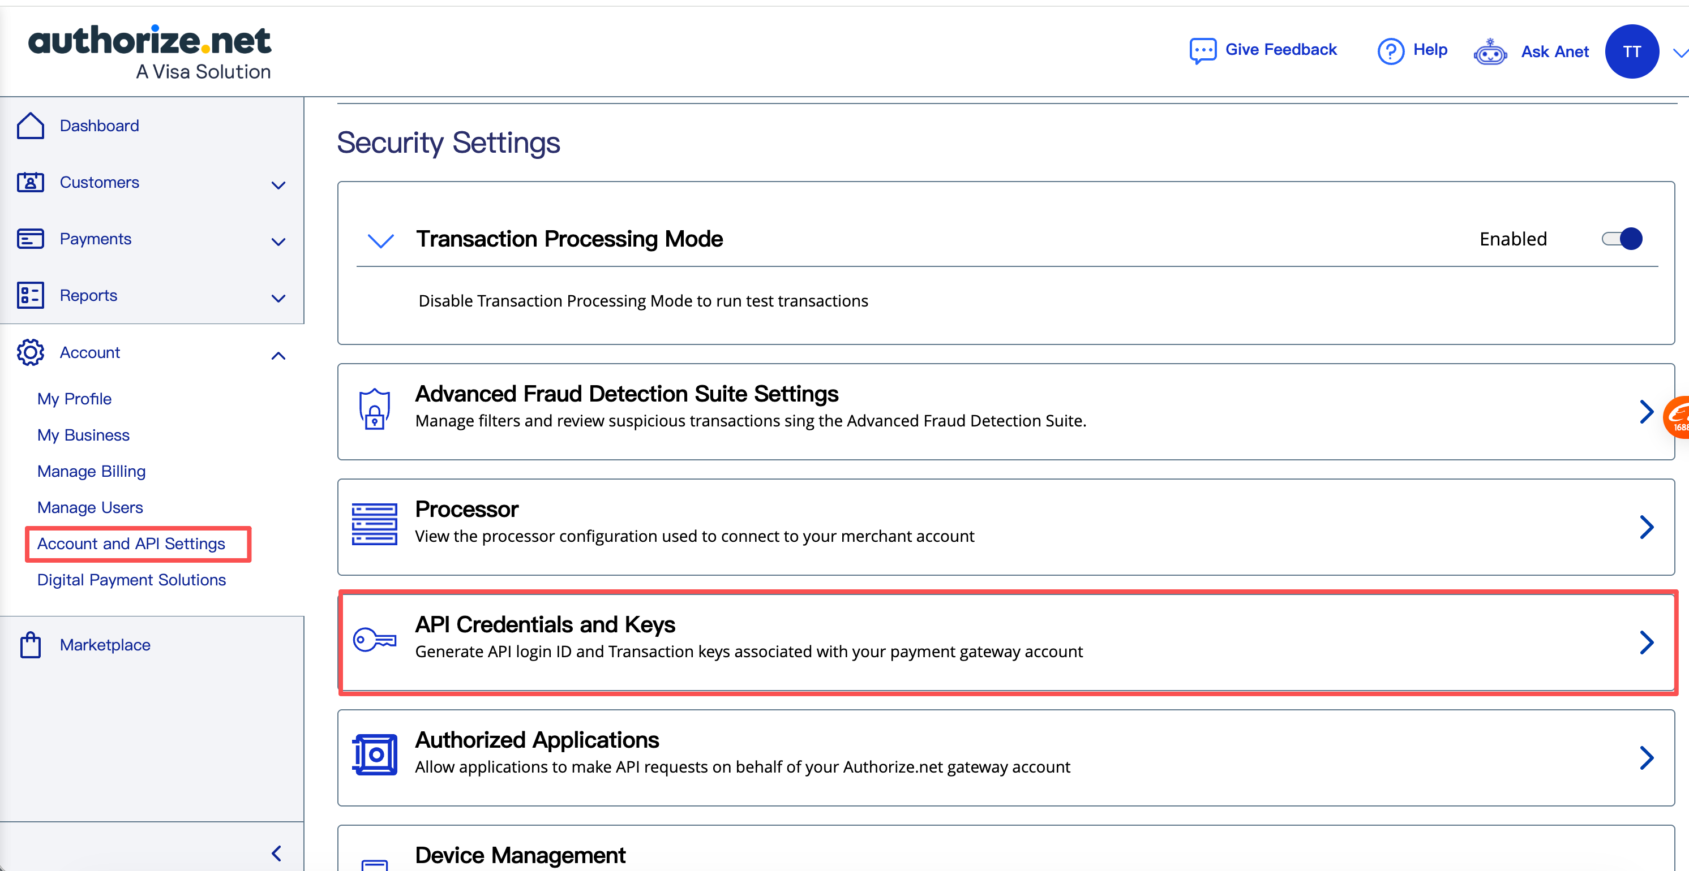The width and height of the screenshot is (1689, 871).
Task: Click the Reports list icon
Action: (30, 296)
